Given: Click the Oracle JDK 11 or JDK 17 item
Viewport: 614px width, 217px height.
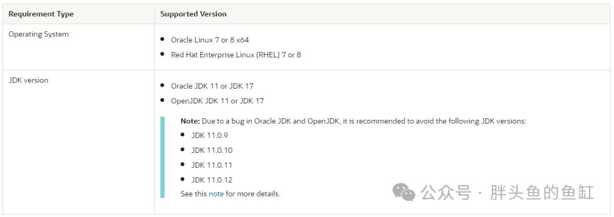Looking at the screenshot, I should [212, 86].
